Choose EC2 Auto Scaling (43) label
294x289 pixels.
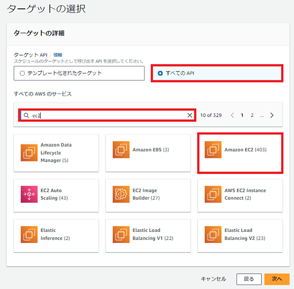(54, 194)
